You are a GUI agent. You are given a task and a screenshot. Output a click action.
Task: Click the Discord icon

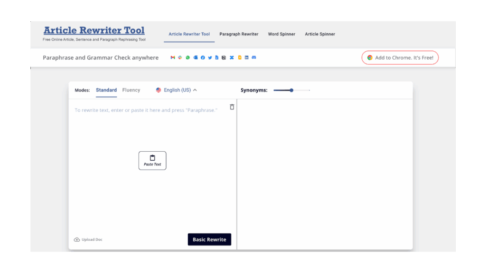tap(254, 57)
